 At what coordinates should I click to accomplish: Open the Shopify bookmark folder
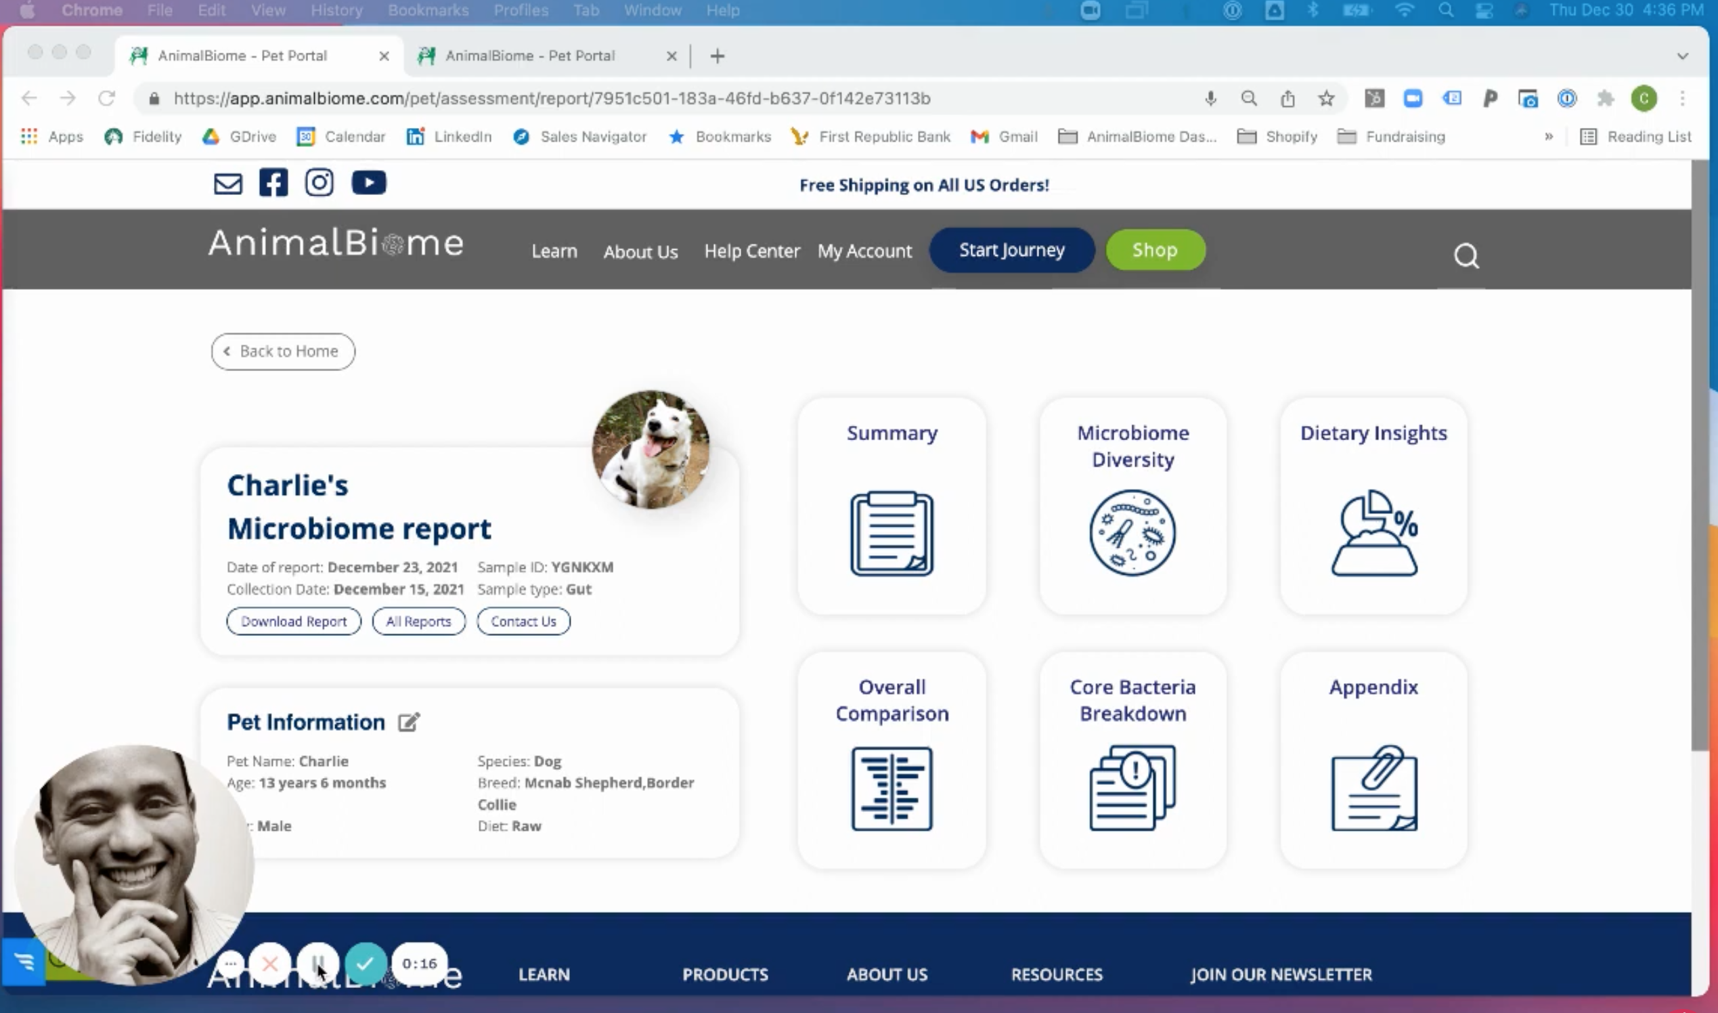coord(1277,137)
